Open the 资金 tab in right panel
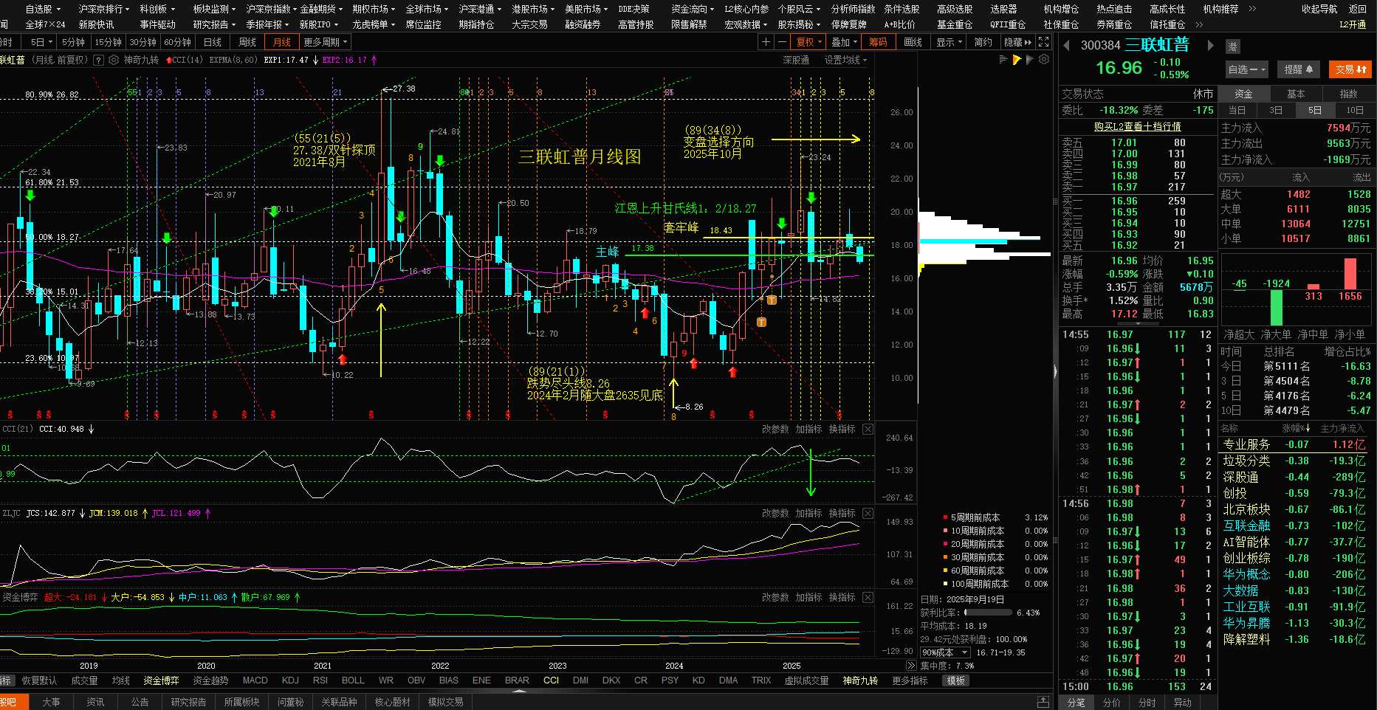Image resolution: width=1377 pixels, height=710 pixels. point(1244,94)
